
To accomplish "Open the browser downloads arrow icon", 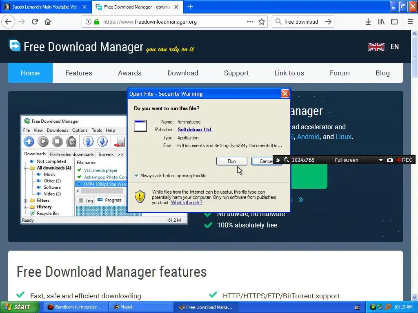I will [368, 22].
